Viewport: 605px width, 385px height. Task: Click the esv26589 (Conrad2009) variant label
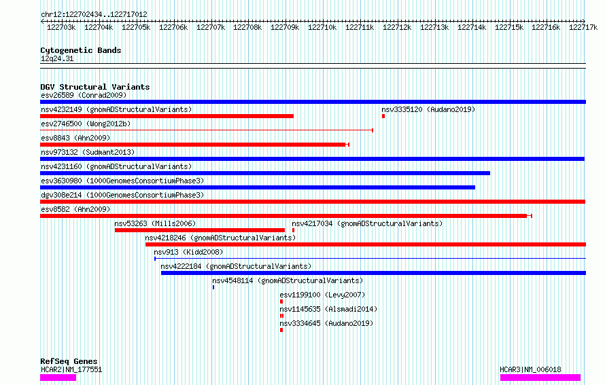[84, 95]
